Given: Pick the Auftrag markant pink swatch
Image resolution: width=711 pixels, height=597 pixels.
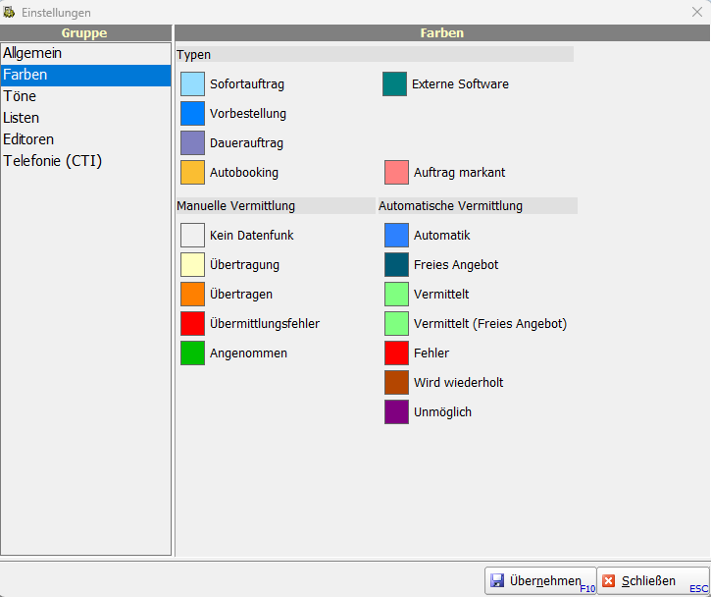Looking at the screenshot, I should coord(396,173).
